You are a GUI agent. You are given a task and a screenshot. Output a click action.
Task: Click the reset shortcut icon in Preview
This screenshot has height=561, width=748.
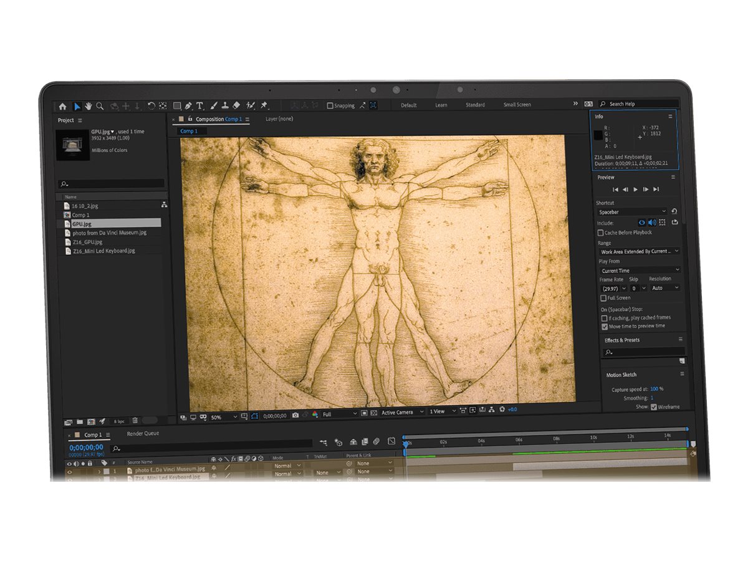674,212
